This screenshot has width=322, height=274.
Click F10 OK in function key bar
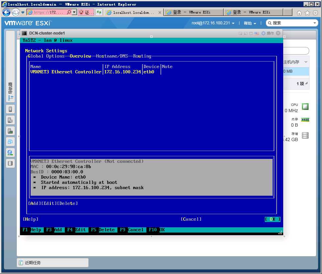point(157,230)
